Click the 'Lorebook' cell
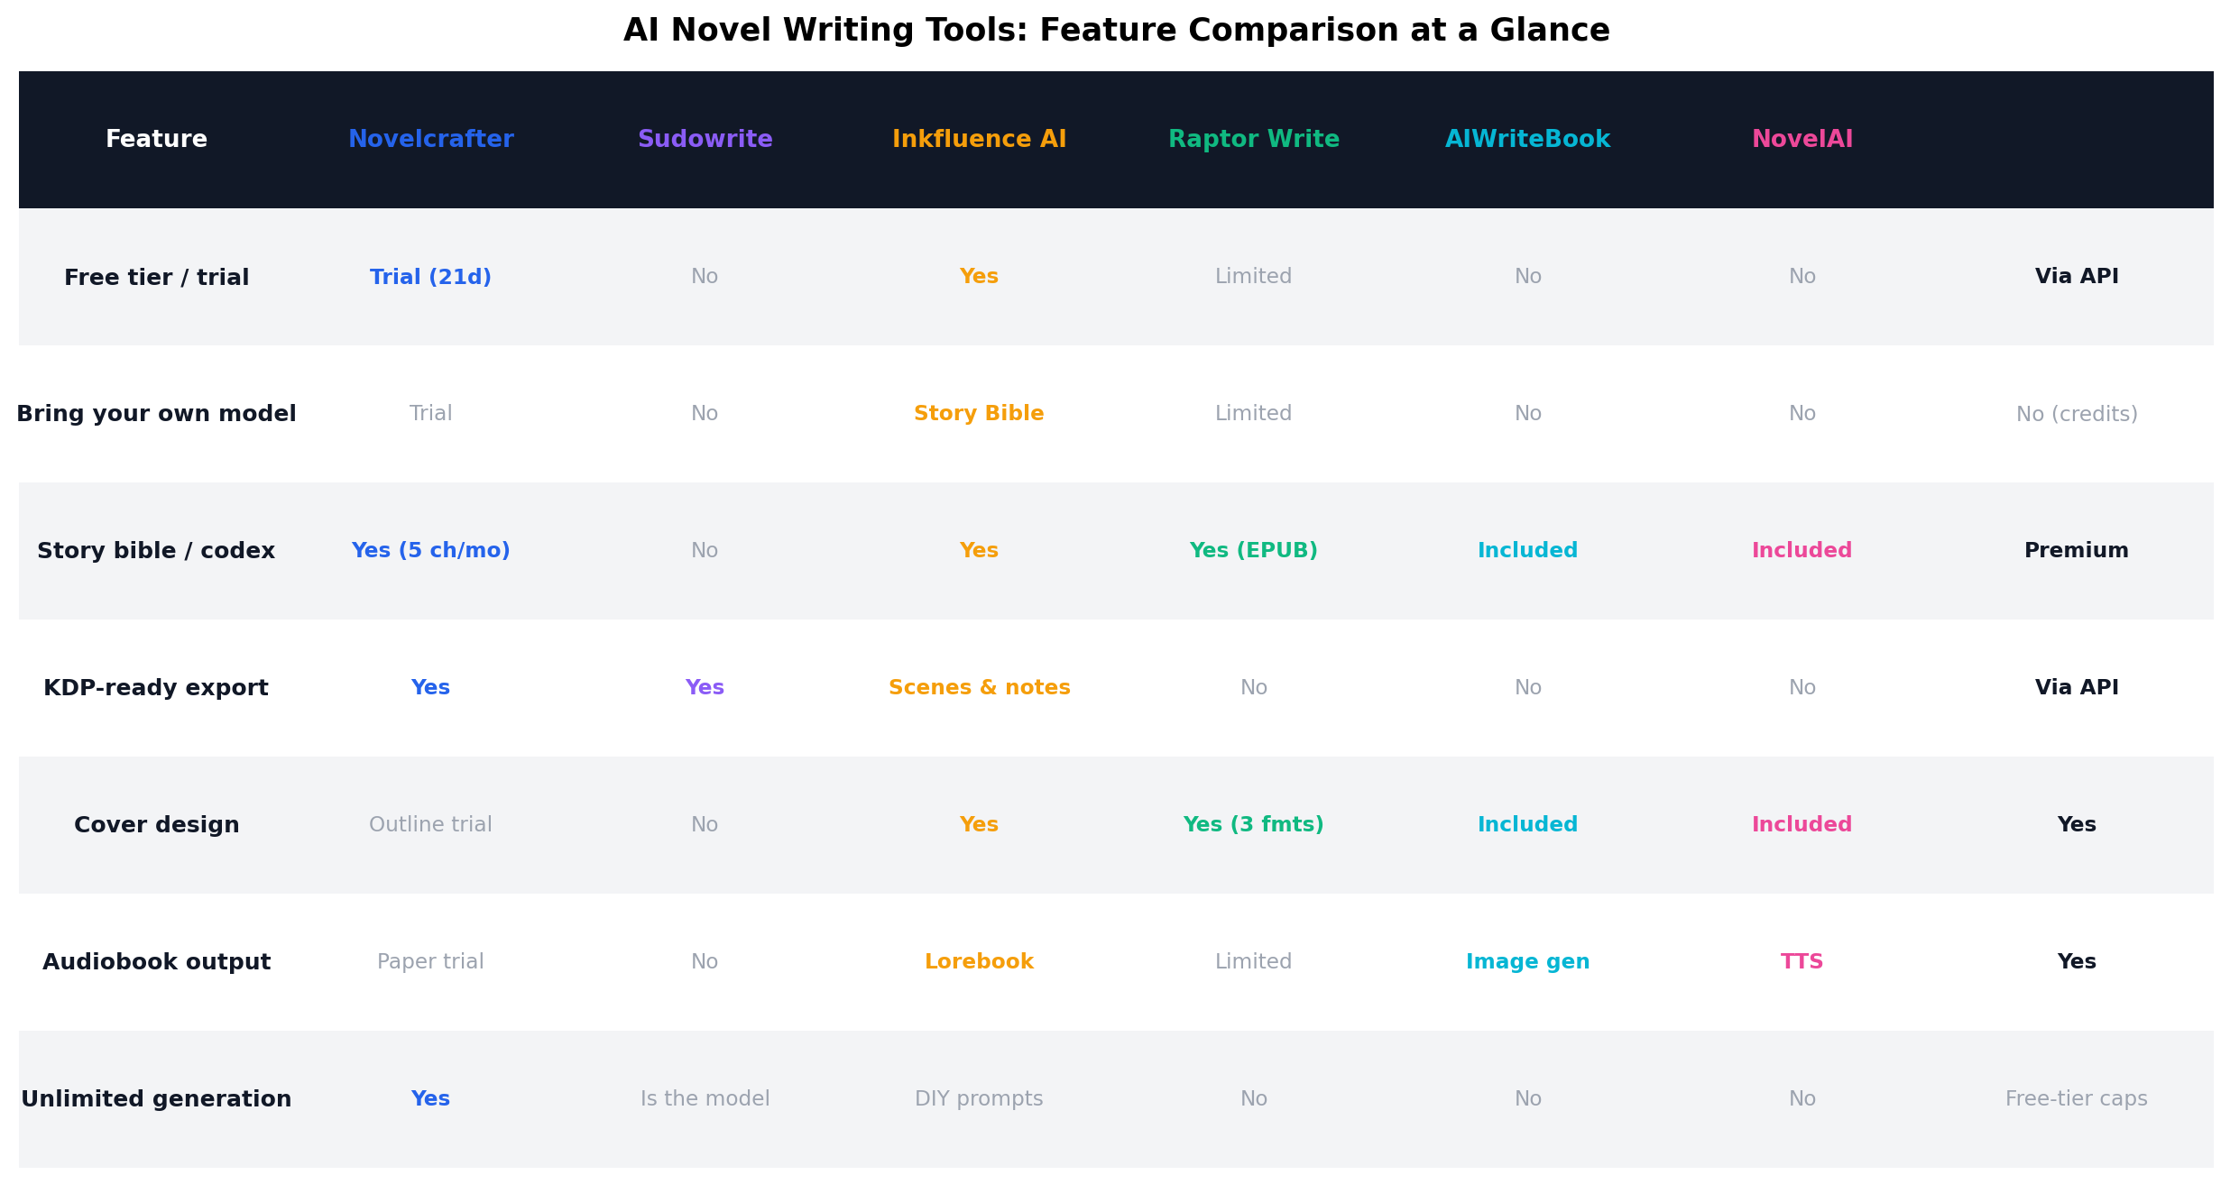The image size is (2230, 1184). (979, 962)
